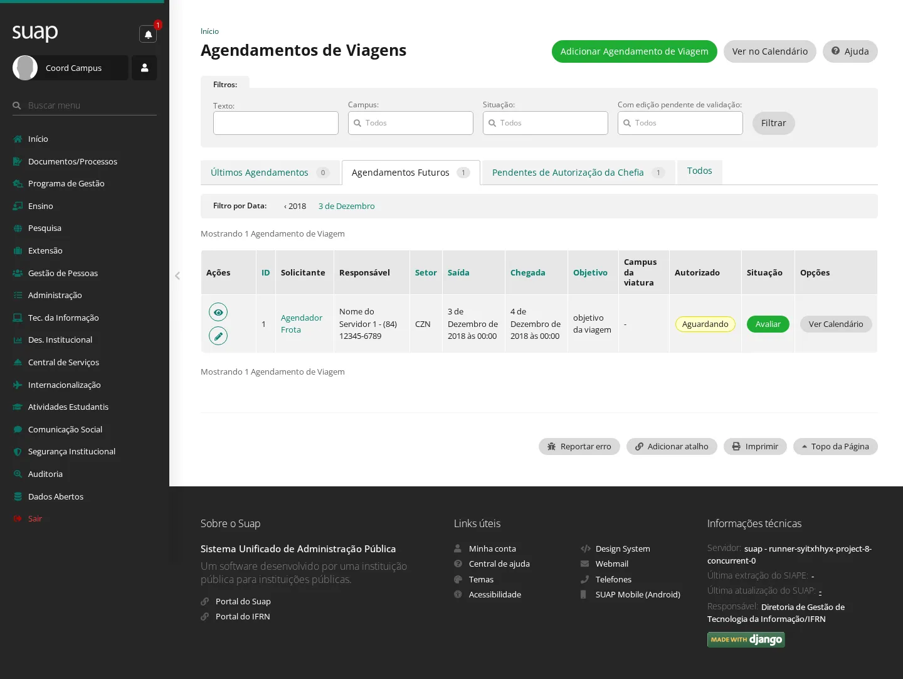Click the suap logo
This screenshot has height=679, width=903.
tap(35, 32)
